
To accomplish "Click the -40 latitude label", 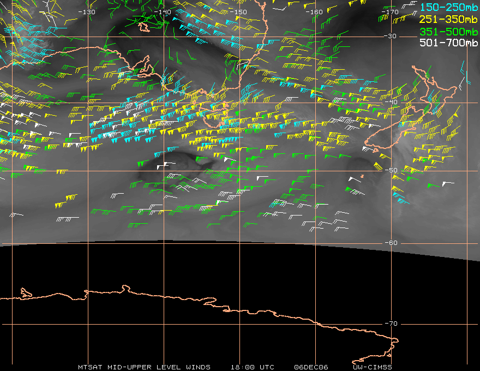I will tap(391, 102).
